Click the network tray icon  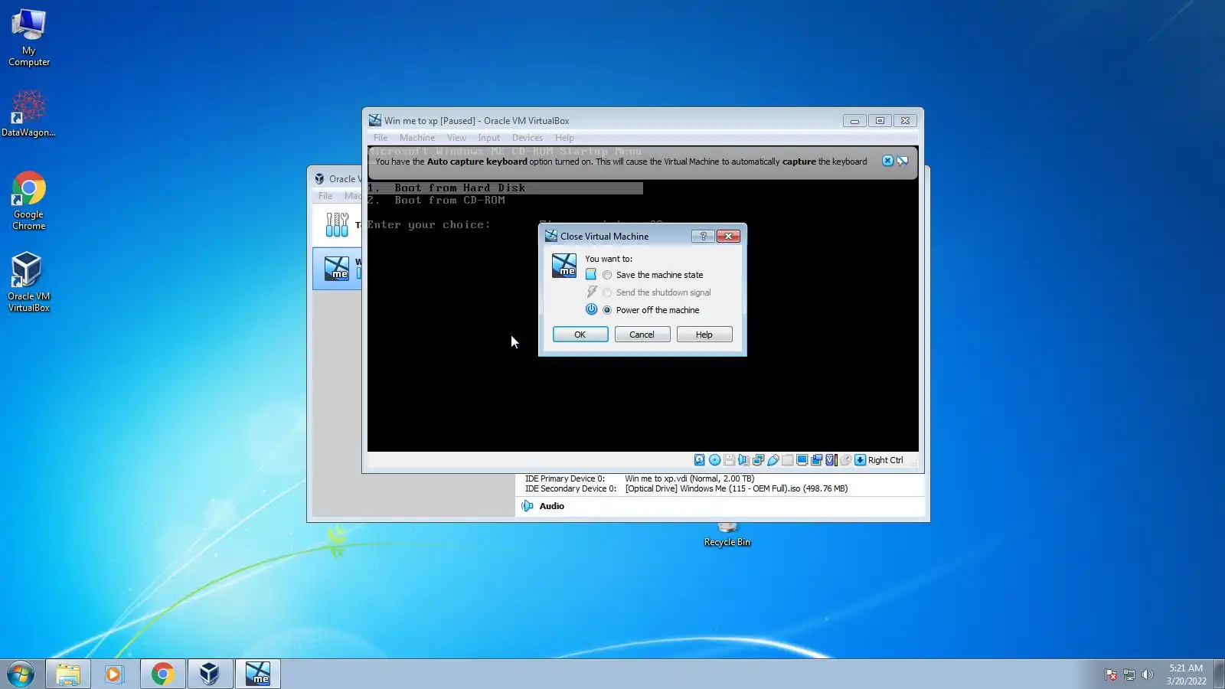pos(1129,674)
